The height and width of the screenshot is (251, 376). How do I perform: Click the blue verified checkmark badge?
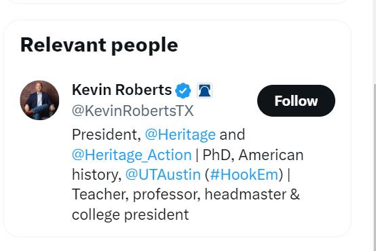coord(183,90)
